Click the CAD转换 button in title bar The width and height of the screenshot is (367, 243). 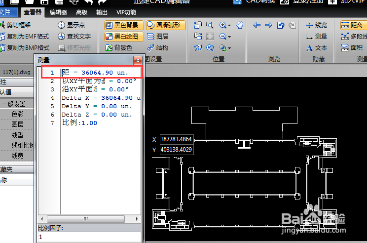pos(254,2)
